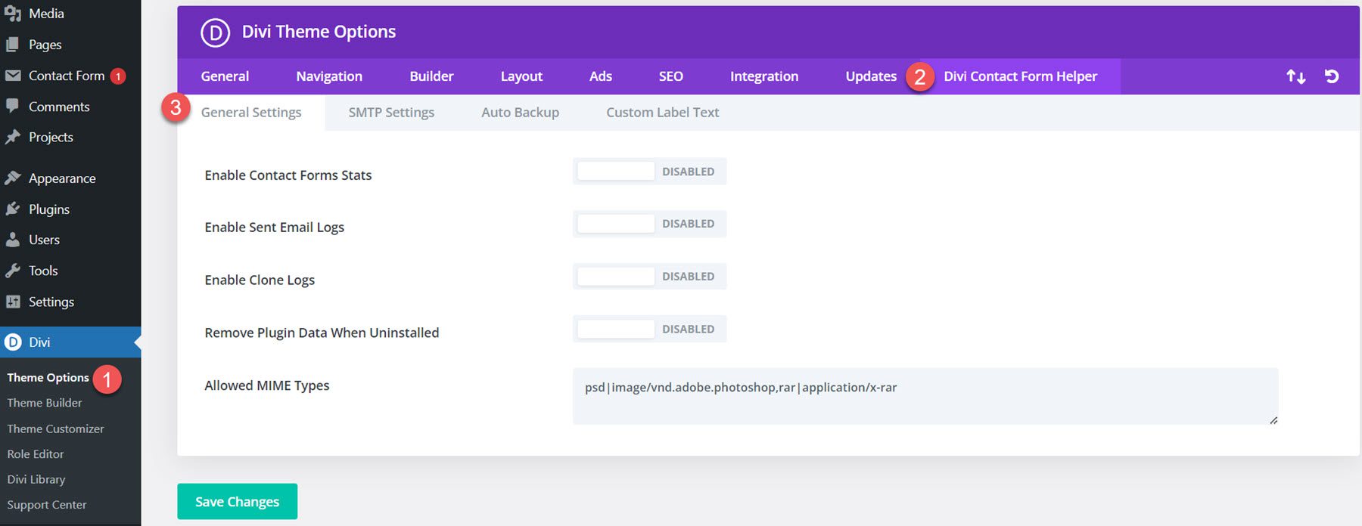
Task: Enable Contact Forms Stats toggle
Action: click(648, 172)
